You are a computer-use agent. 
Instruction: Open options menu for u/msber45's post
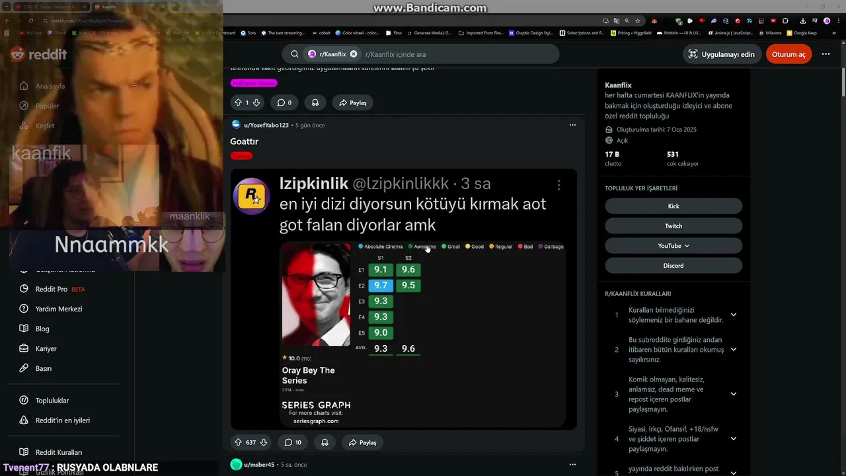[572, 464]
